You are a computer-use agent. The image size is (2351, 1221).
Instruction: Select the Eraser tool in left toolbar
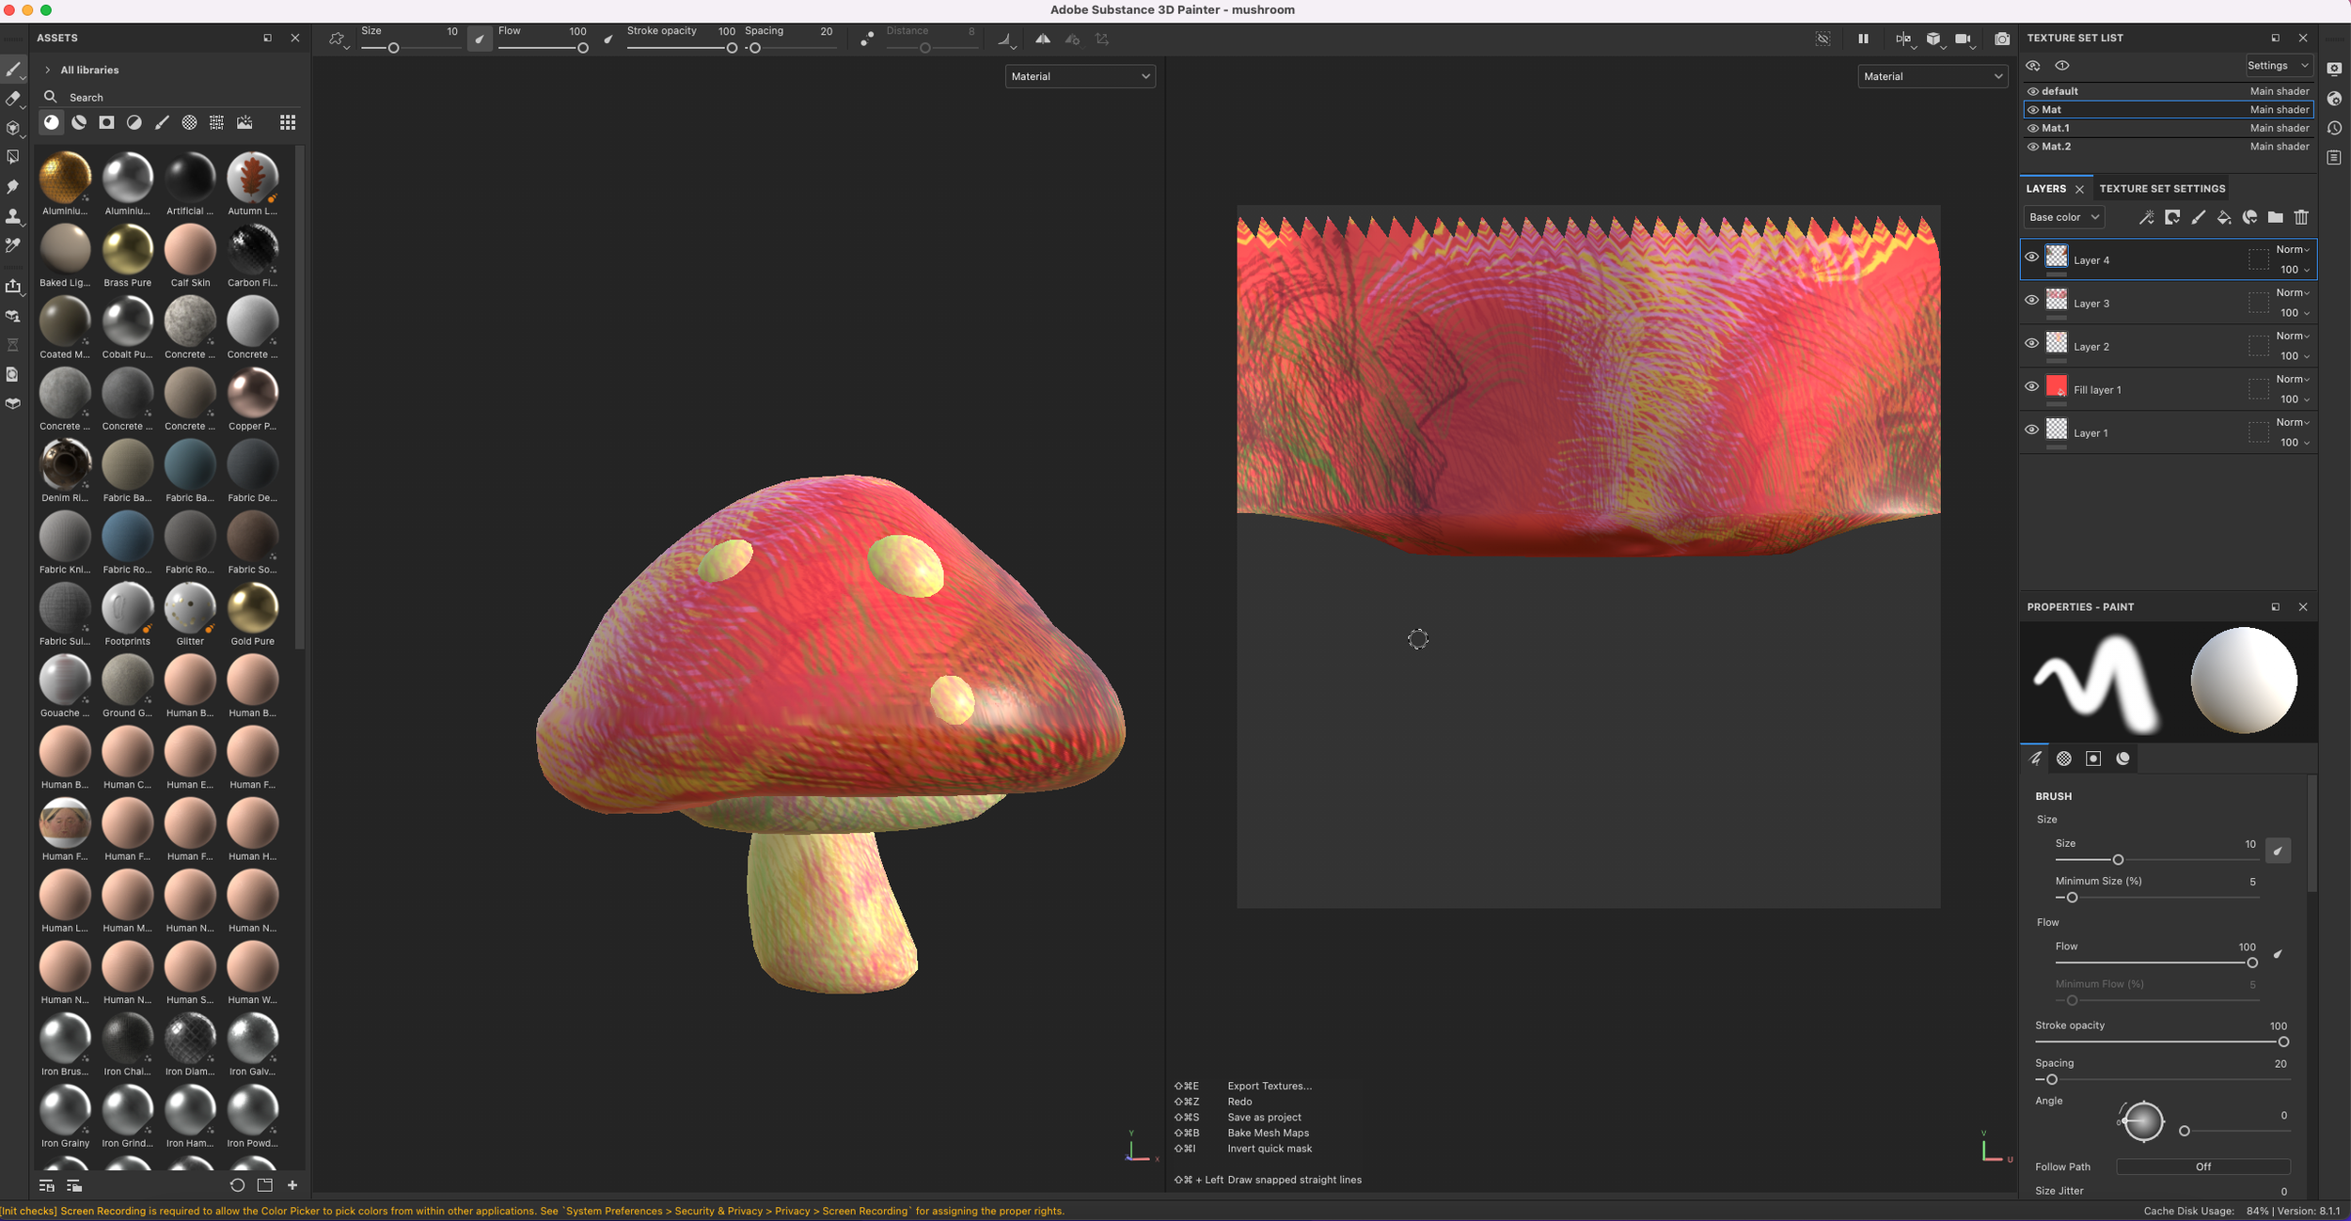coord(12,99)
